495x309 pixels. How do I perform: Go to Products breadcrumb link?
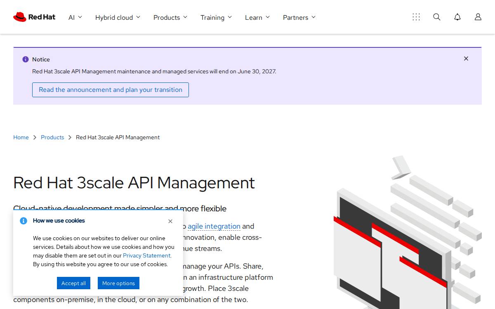(52, 137)
